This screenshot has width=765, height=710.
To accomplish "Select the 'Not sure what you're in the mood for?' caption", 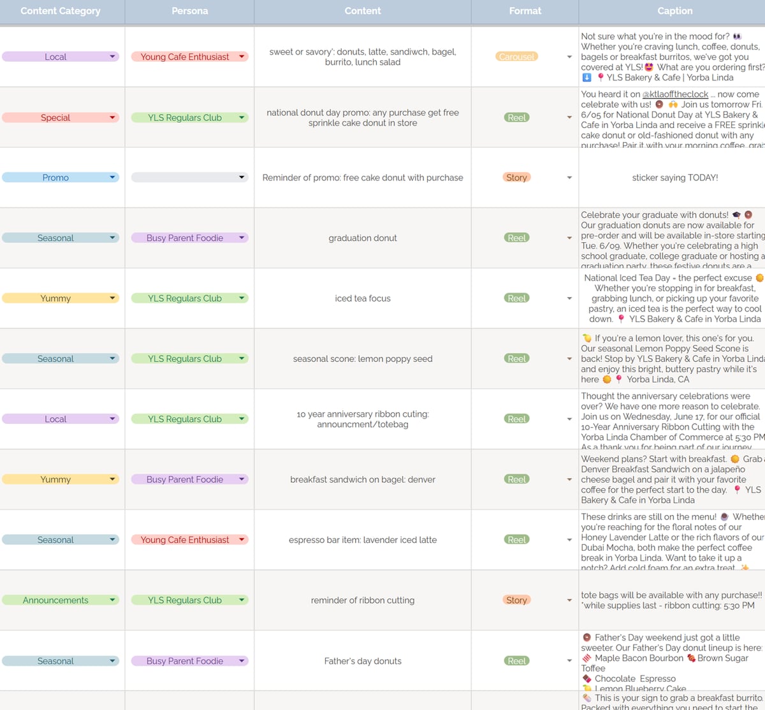I will (x=673, y=57).
